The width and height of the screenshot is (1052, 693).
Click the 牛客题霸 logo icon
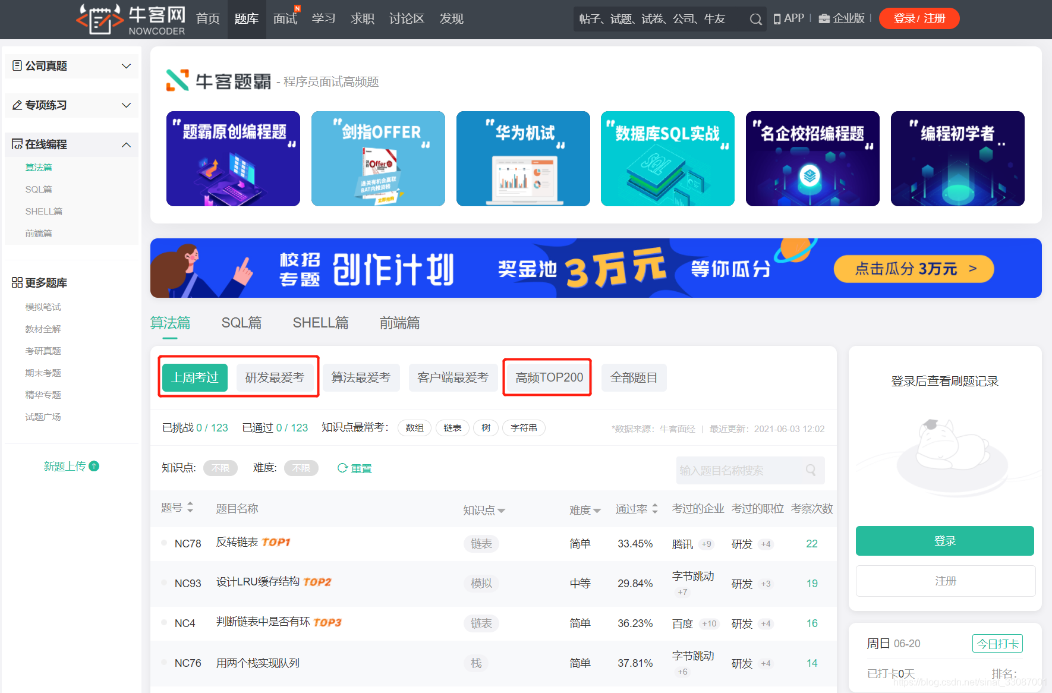coord(177,80)
